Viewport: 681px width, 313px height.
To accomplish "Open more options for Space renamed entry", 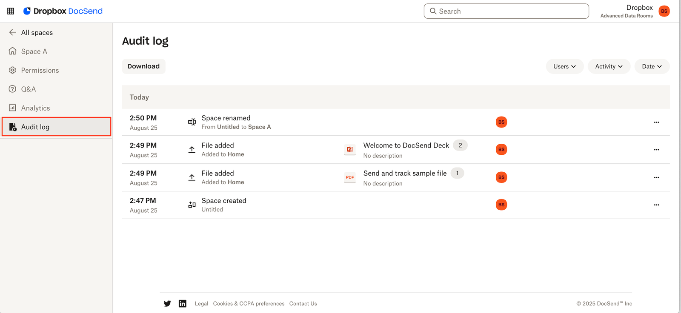I will point(656,122).
